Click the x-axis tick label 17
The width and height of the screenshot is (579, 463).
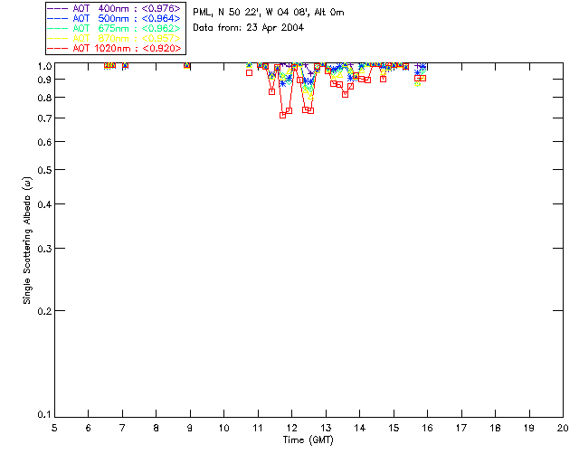461,428
